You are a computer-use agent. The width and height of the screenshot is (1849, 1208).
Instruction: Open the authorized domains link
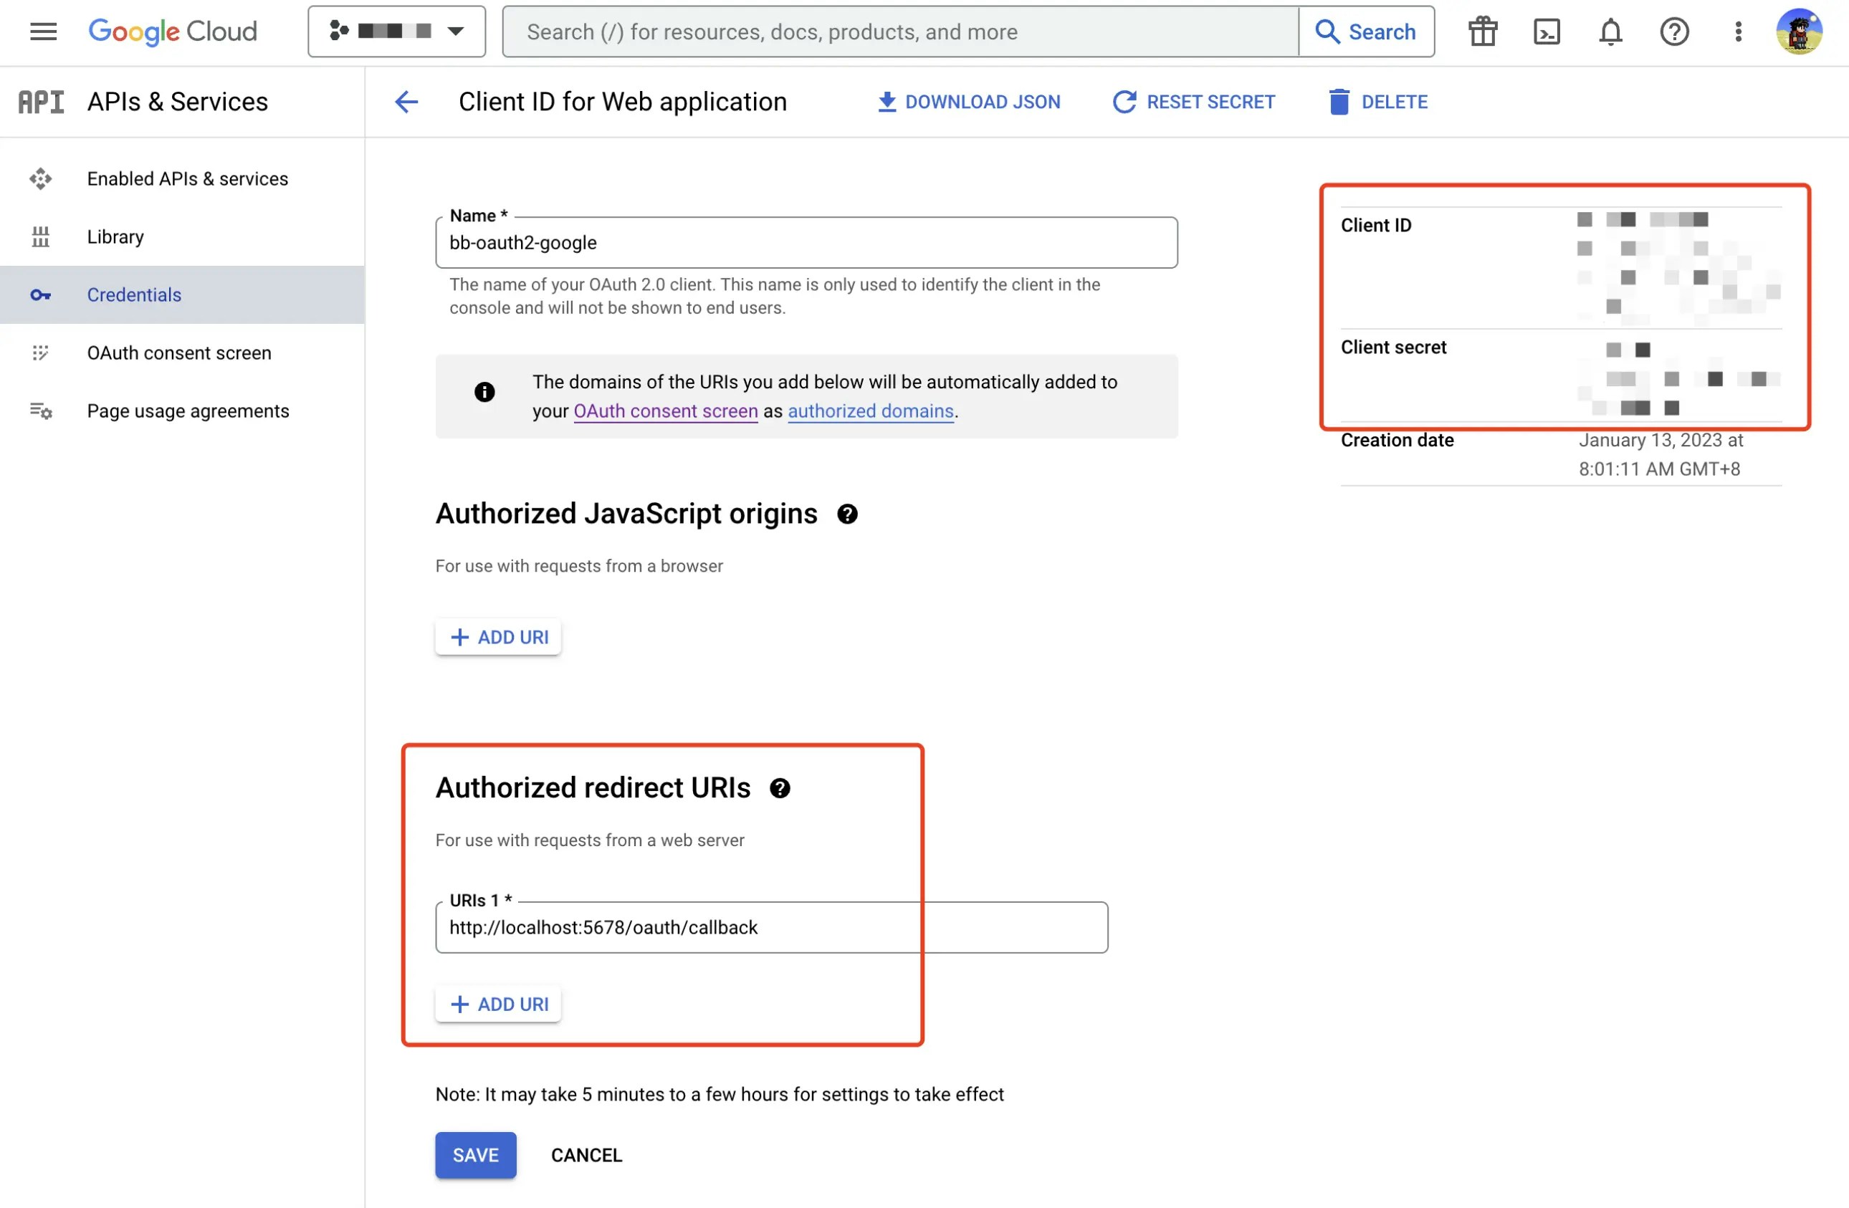tap(870, 411)
